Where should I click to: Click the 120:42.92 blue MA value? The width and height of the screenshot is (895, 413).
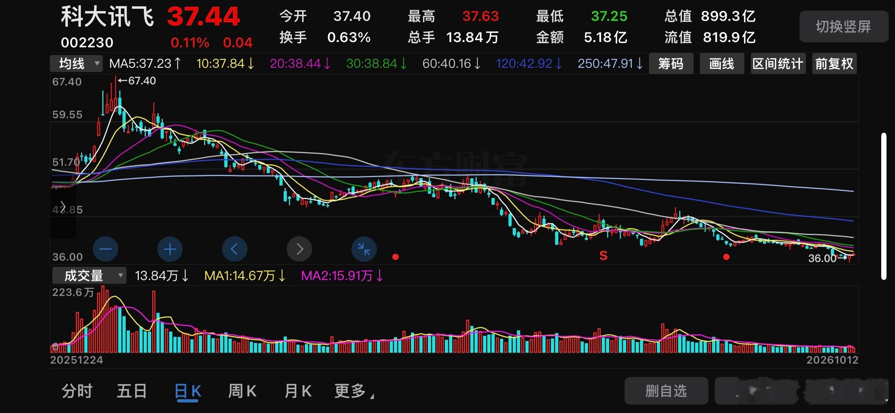[529, 64]
